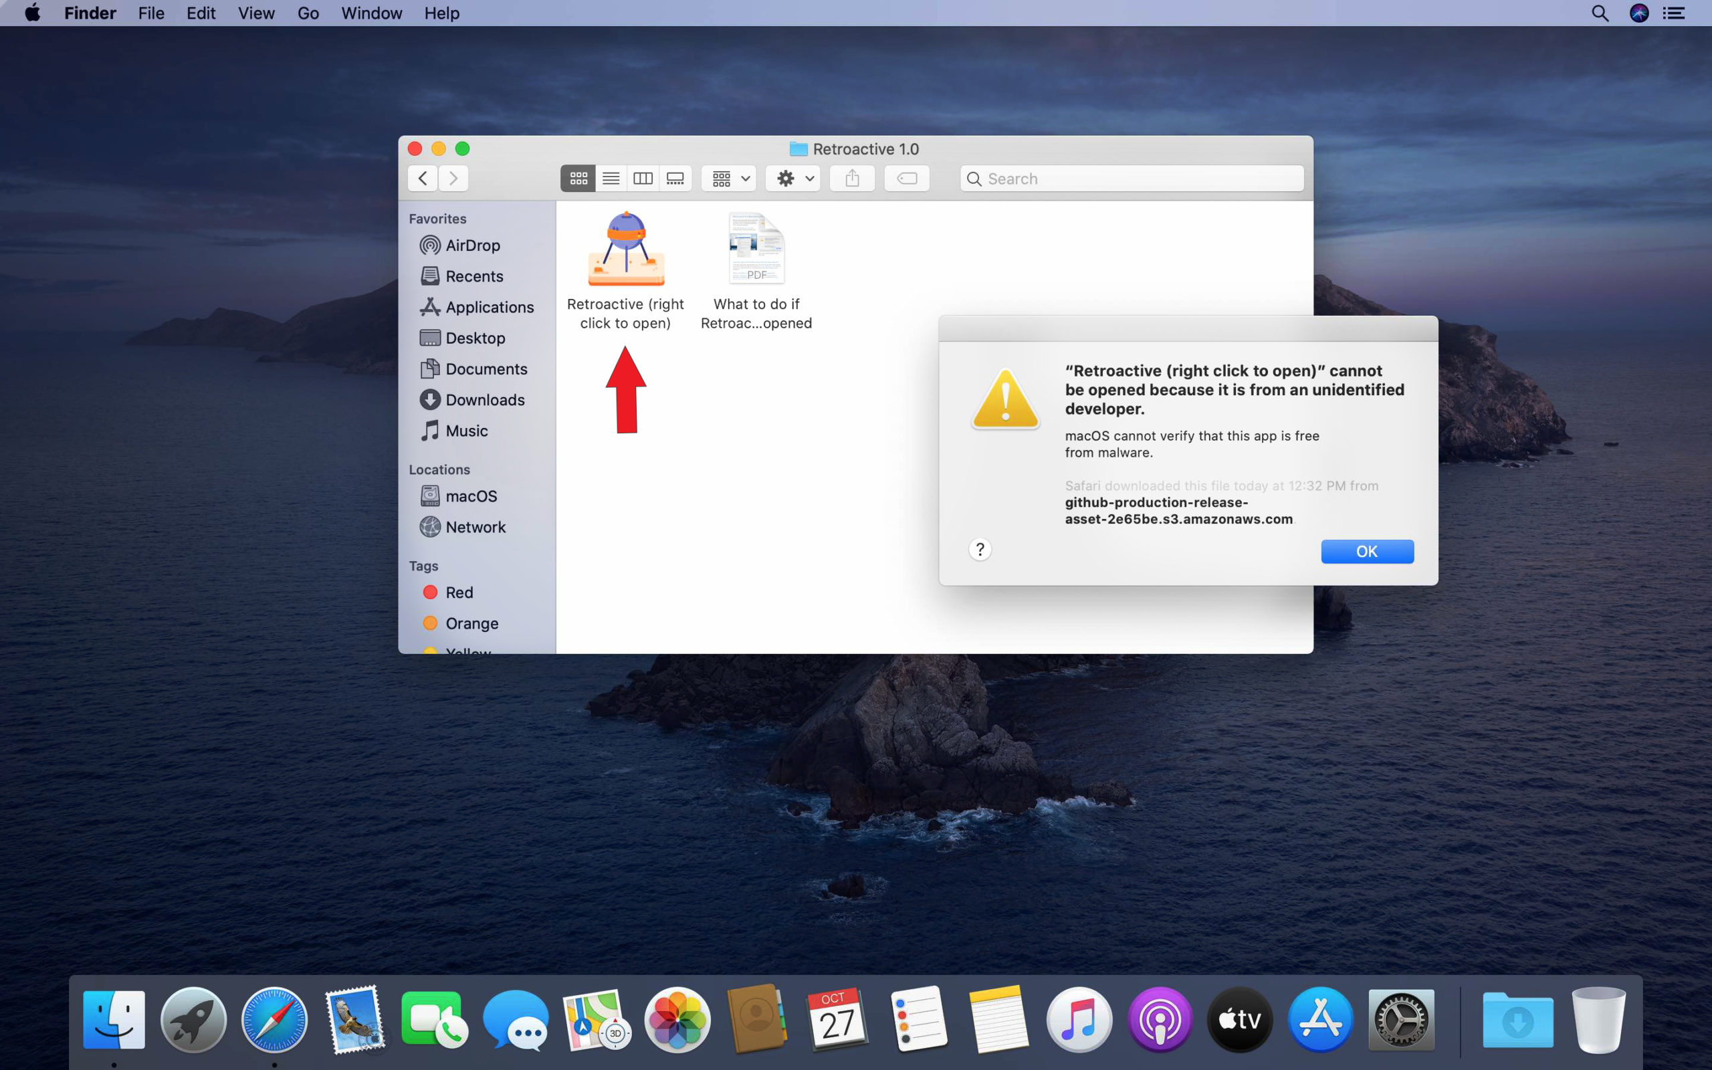Open Applications in the sidebar

(x=477, y=307)
